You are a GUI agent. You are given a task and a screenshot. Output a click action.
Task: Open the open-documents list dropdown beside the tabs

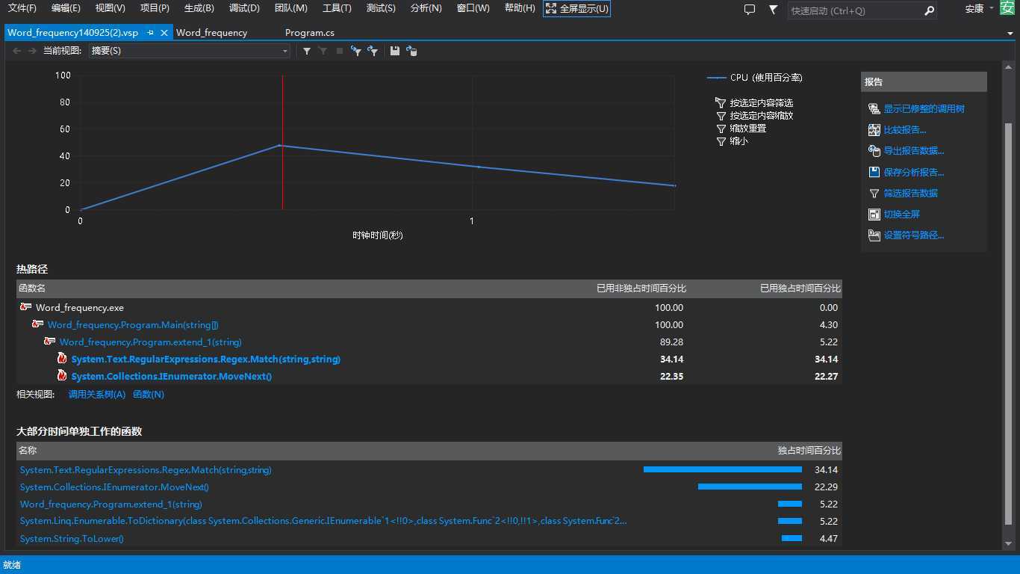click(x=1010, y=34)
